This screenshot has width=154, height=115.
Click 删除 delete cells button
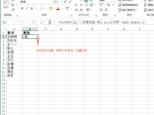coord(149,5)
